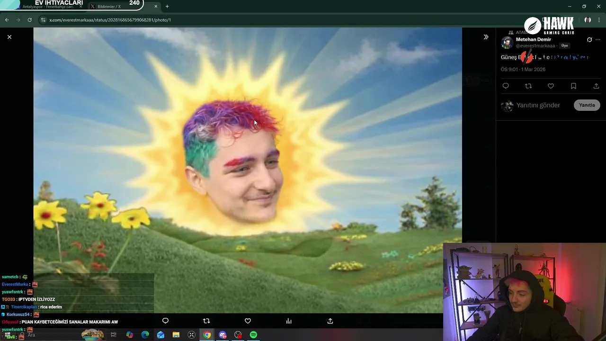Image resolution: width=606 pixels, height=341 pixels.
Task: Open Task View on the taskbar
Action: pos(114,335)
